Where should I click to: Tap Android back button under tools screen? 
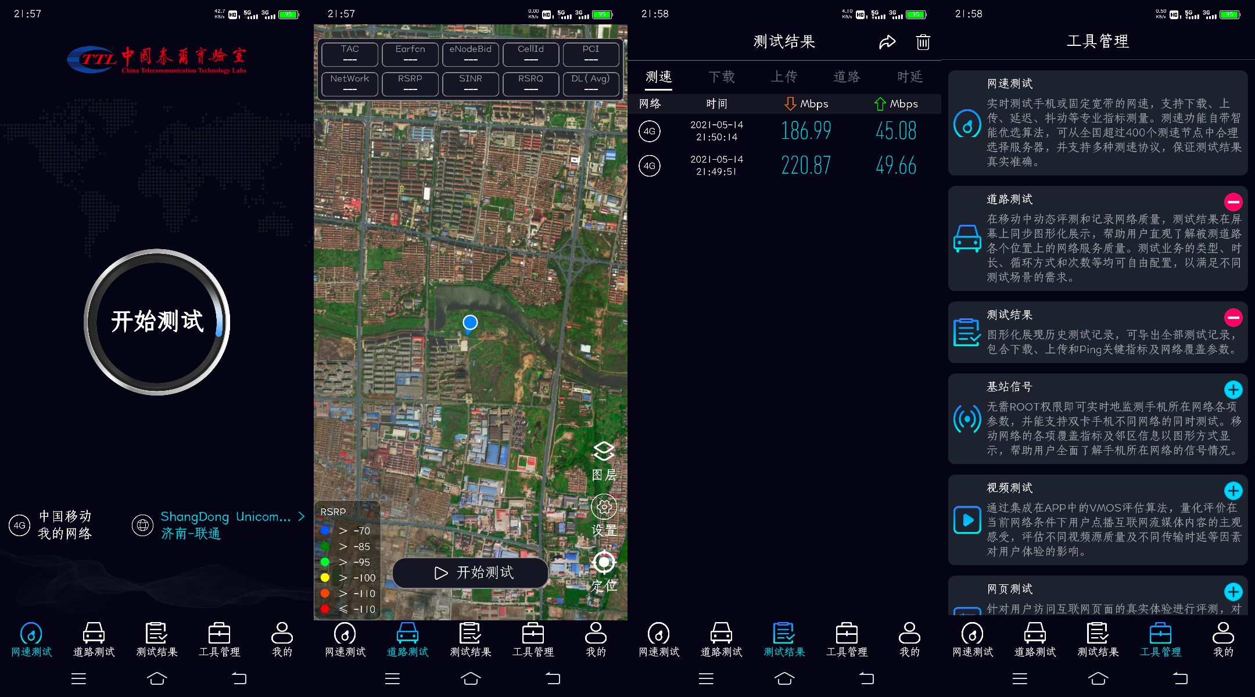coord(1181,678)
